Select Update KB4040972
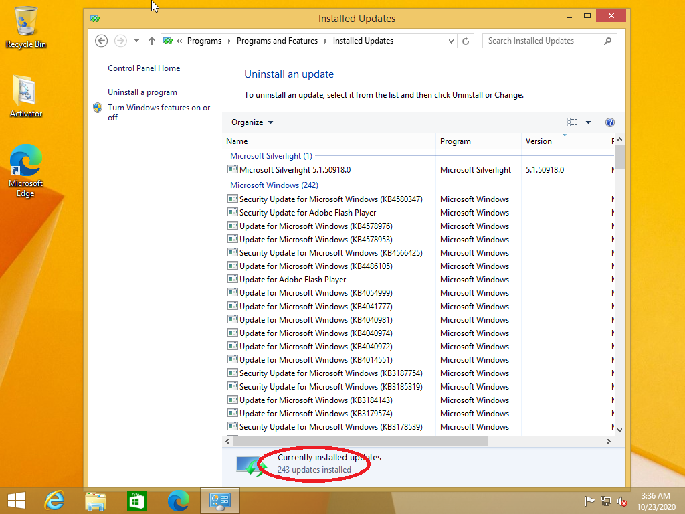The width and height of the screenshot is (685, 514). pos(310,347)
